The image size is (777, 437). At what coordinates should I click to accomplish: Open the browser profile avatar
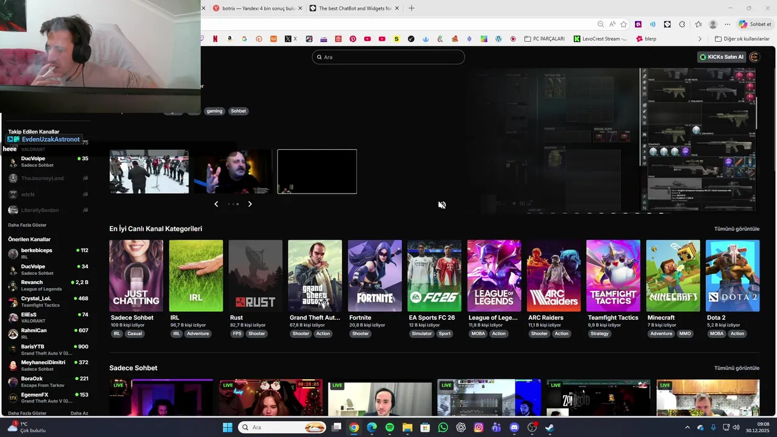[713, 24]
